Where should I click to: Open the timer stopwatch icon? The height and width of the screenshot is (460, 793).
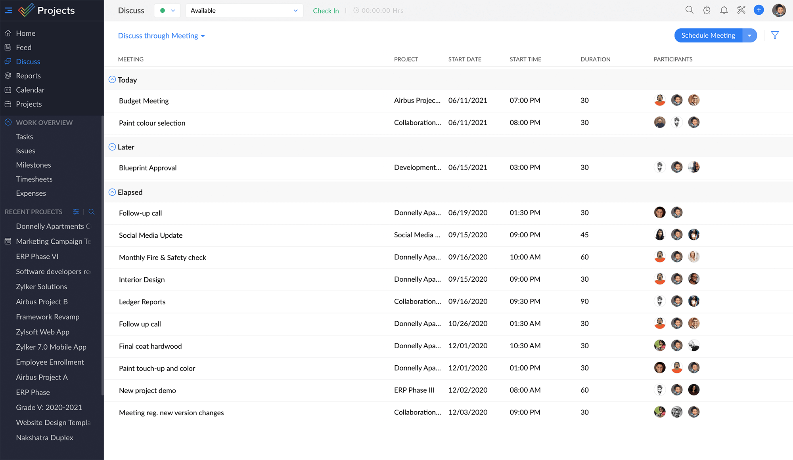click(x=707, y=10)
